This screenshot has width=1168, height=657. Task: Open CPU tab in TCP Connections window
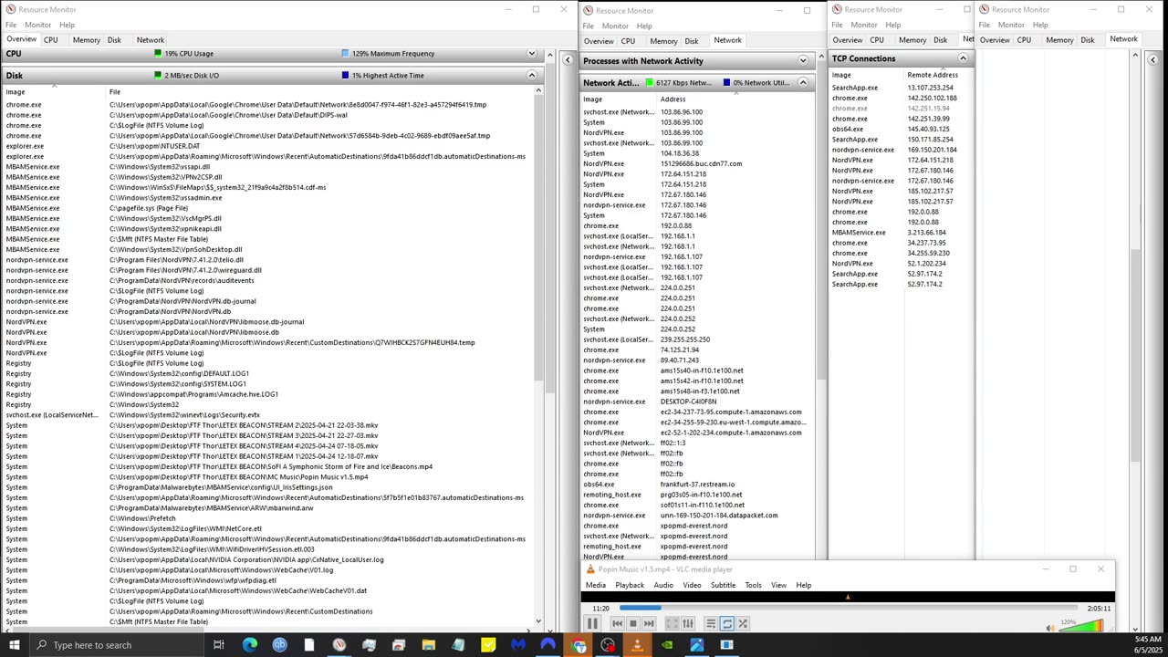[x=877, y=40]
